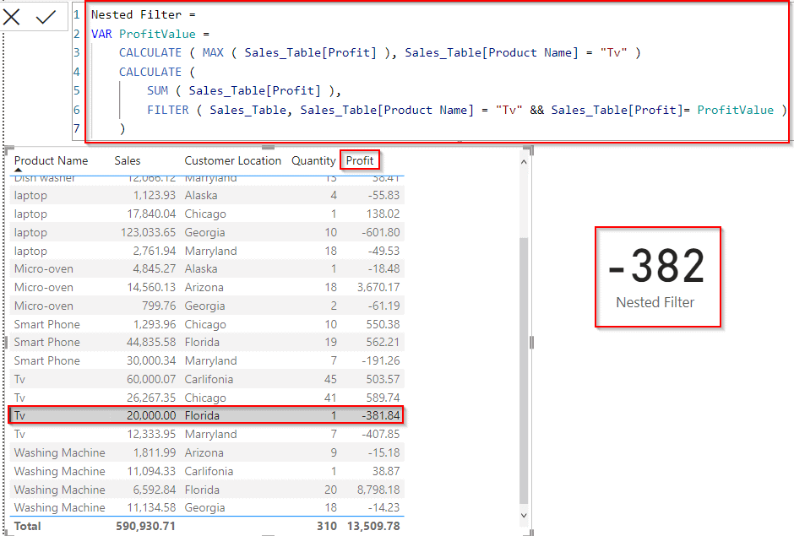Select the laptop row for Georgia
This screenshot has width=794, height=536.
207,232
